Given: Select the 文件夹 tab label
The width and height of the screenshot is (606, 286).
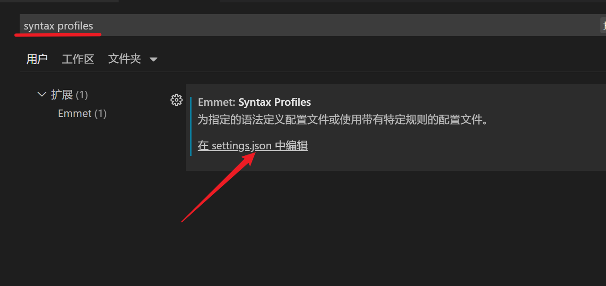Looking at the screenshot, I should click(x=124, y=59).
